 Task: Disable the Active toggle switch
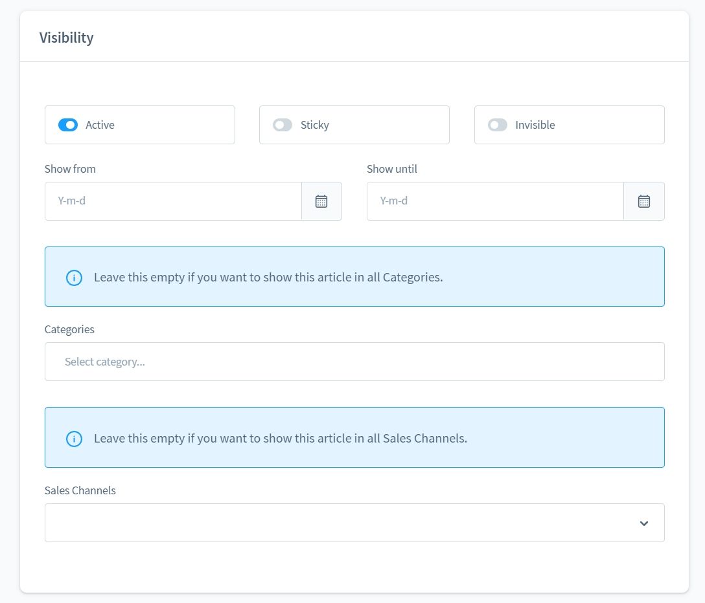click(68, 125)
